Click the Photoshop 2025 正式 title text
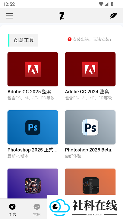Image resolution: width=123 pixels, height=219 pixels. click(32, 150)
